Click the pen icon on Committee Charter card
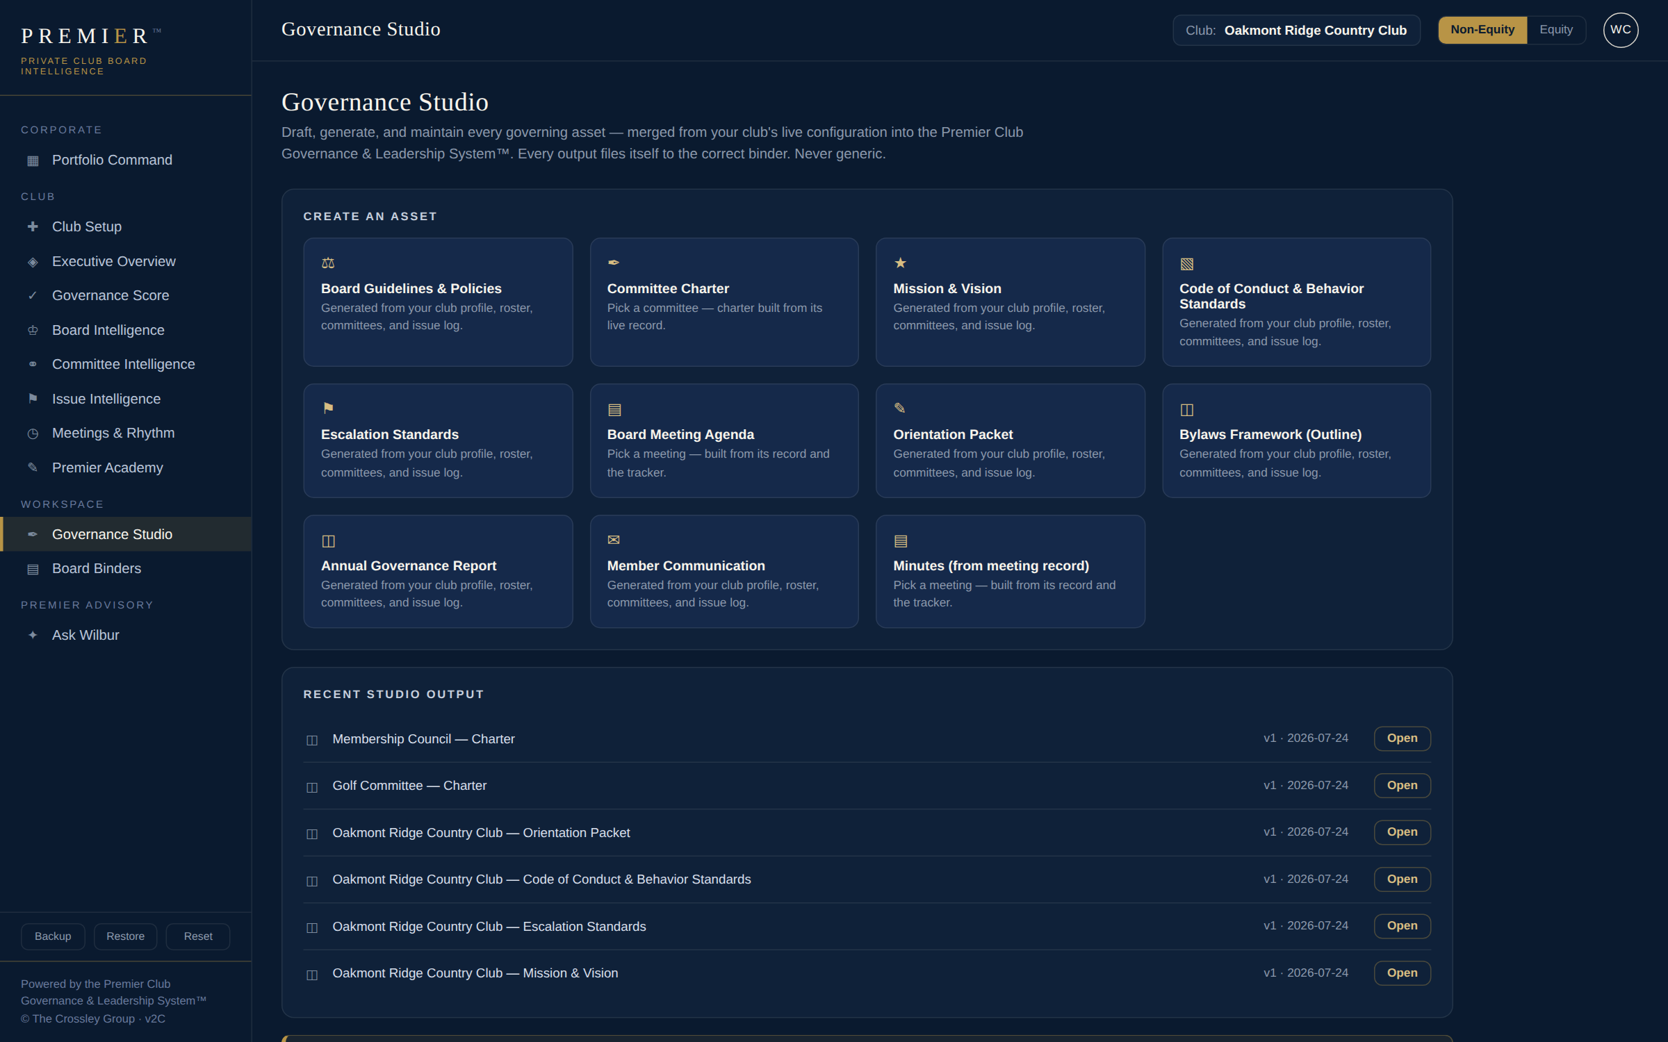 click(614, 263)
